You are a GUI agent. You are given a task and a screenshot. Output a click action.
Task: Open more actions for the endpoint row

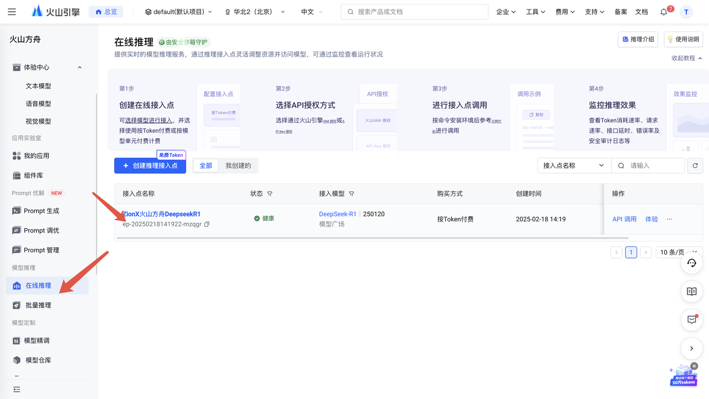[670, 219]
